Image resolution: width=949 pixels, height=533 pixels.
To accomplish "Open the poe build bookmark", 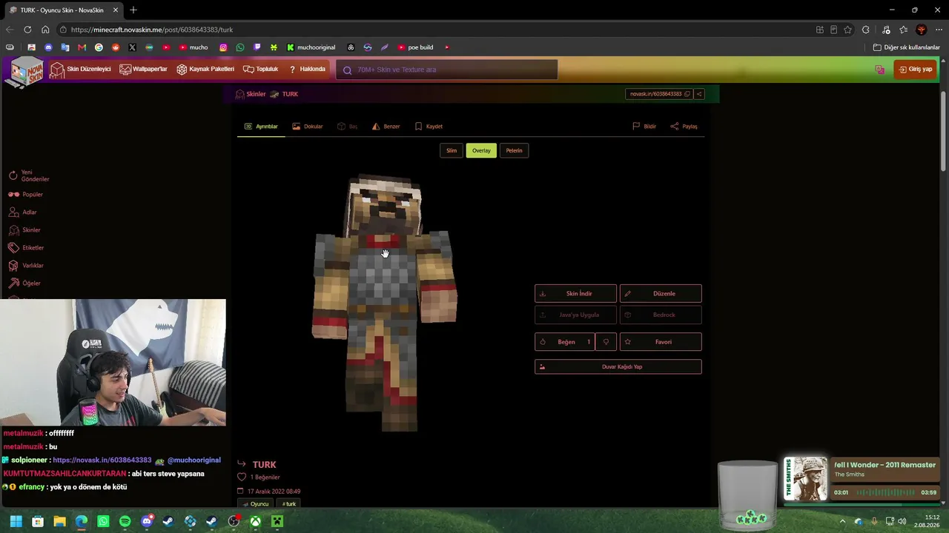I will 415,47.
